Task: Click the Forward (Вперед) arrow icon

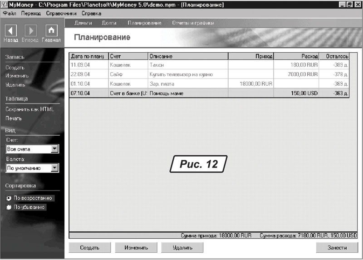Action: coord(30,31)
